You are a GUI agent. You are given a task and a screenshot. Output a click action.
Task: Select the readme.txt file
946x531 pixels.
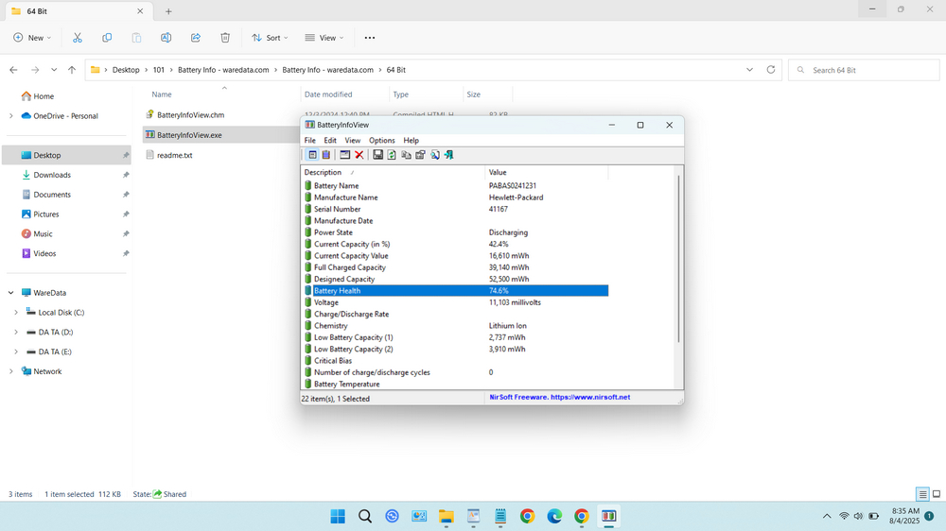(175, 155)
